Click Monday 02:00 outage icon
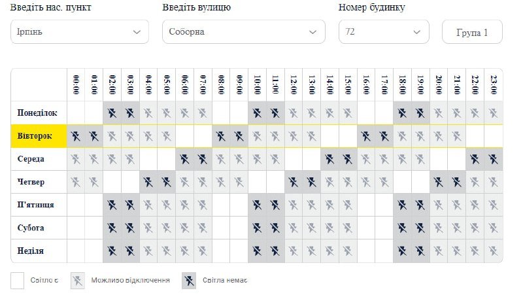 pos(112,113)
